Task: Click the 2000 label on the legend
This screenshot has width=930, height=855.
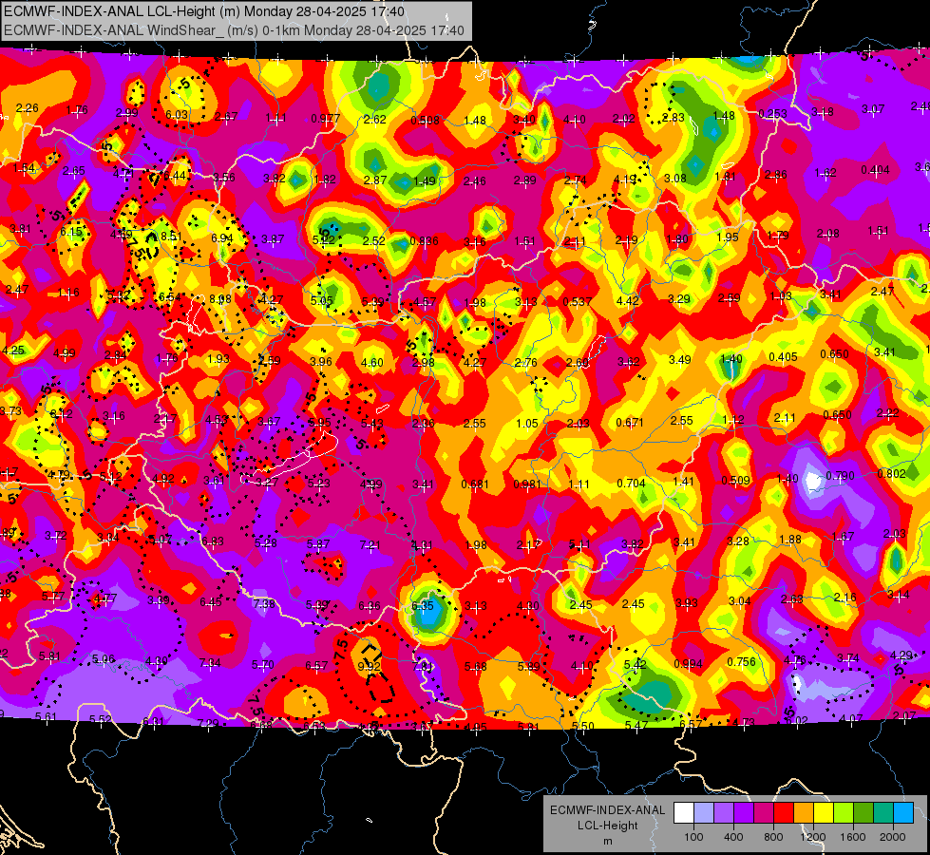Action: [x=892, y=837]
